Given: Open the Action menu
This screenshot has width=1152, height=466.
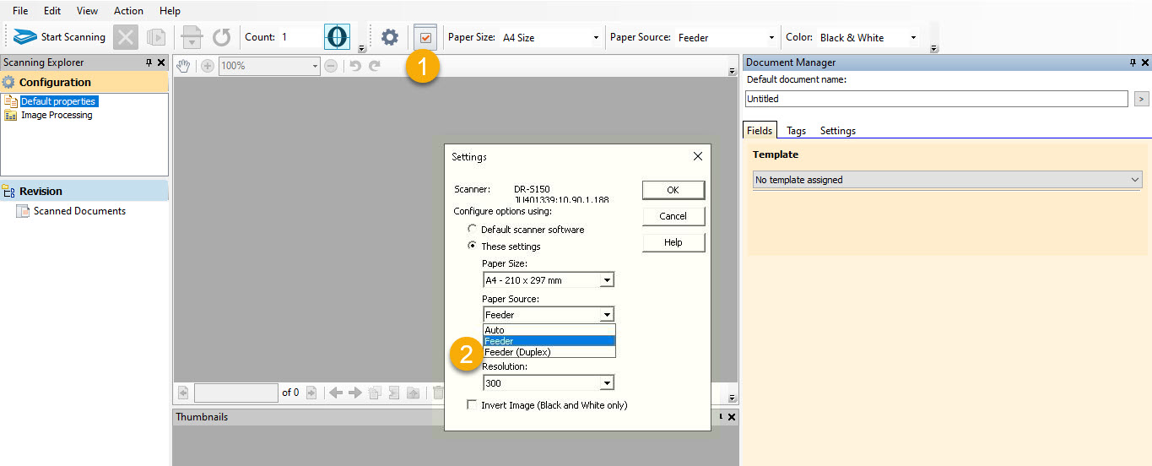Looking at the screenshot, I should click(x=128, y=11).
